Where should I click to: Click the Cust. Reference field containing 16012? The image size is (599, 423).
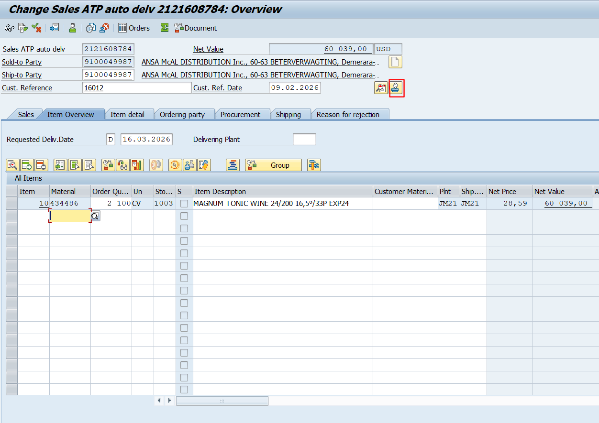[x=137, y=88]
